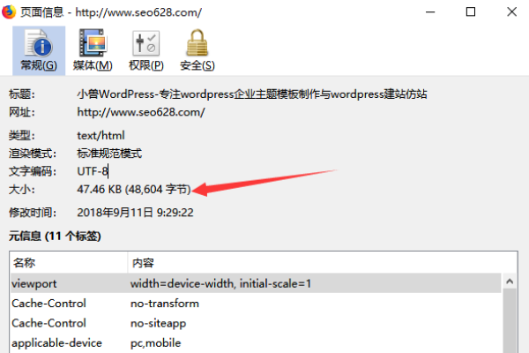Screen dimensions: 529x353
Task: Select the applicable-device row
Action: 256,343
